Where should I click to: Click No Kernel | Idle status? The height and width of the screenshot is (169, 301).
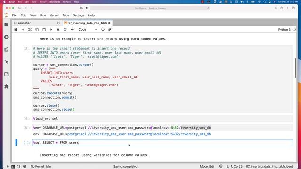click(41, 166)
